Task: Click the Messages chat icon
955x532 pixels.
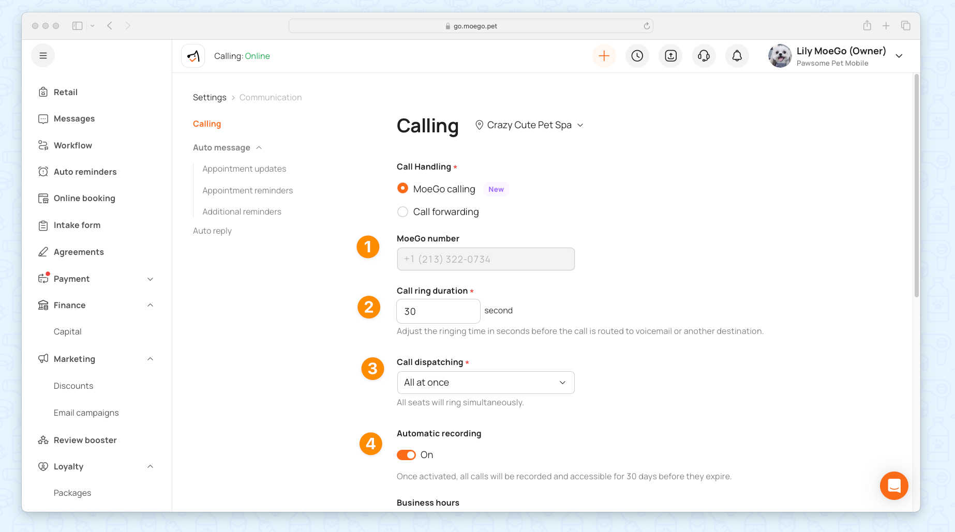Action: click(x=43, y=119)
